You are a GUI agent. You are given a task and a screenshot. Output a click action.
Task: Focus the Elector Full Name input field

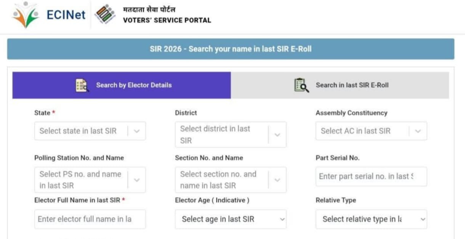90,219
